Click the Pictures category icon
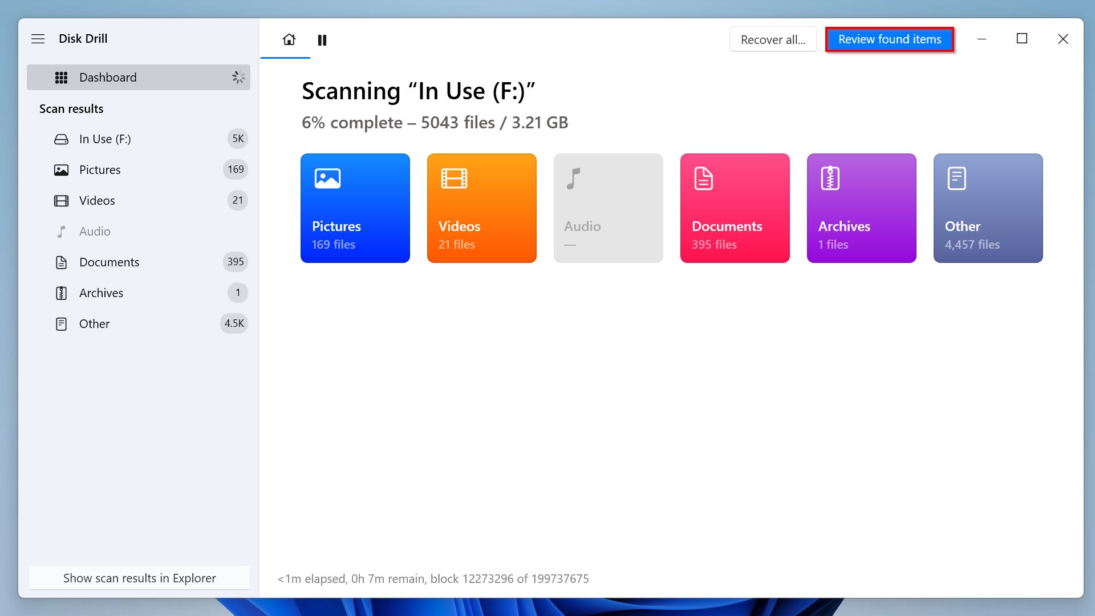The width and height of the screenshot is (1095, 616). click(x=326, y=179)
